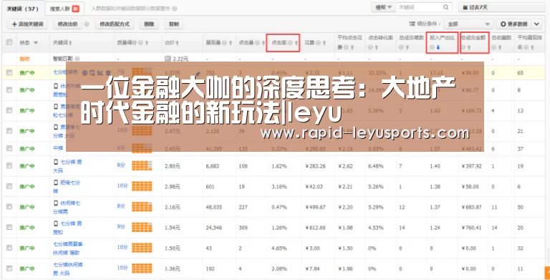Image resolution: width=550 pixels, height=280 pixels.
Task: Click the 复制 button
Action: (x=173, y=24)
